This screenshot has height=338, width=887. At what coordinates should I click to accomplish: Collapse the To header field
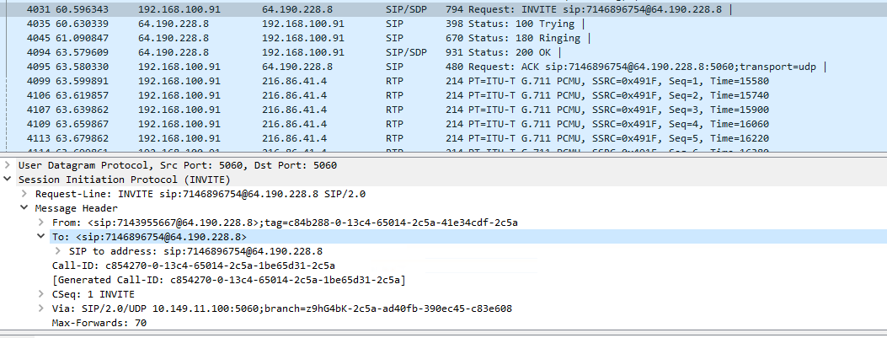(41, 237)
